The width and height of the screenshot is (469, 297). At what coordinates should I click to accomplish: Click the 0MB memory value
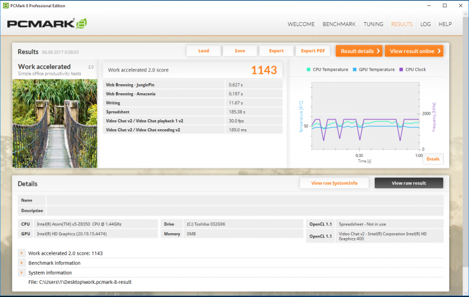191,234
